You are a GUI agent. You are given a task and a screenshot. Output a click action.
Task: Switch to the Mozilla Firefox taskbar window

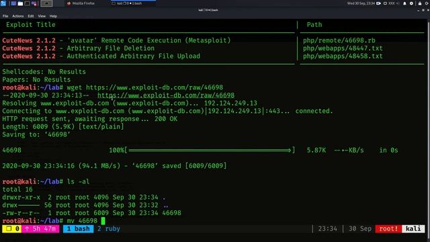point(81,3)
